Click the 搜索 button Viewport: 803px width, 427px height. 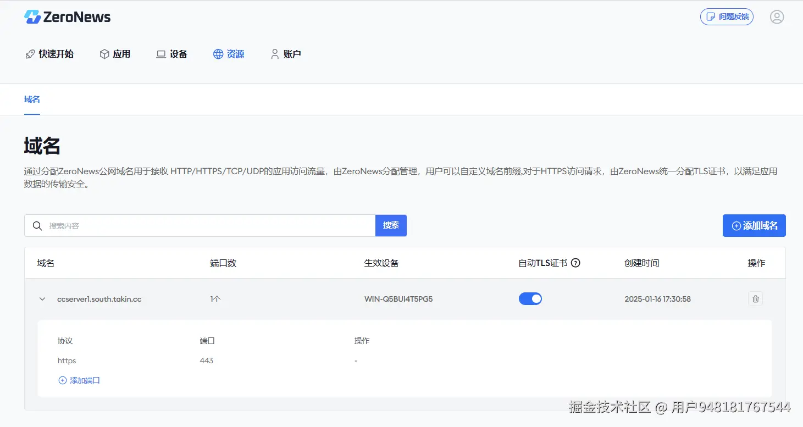tap(391, 225)
